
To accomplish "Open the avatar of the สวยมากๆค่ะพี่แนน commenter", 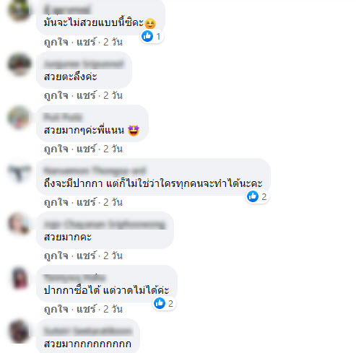I will point(19,118).
